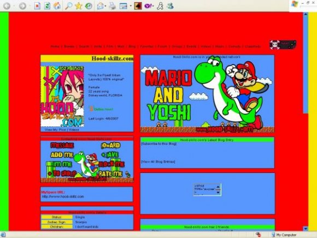Click the Children label cell
The width and height of the screenshot is (317, 238).
coord(57,227)
